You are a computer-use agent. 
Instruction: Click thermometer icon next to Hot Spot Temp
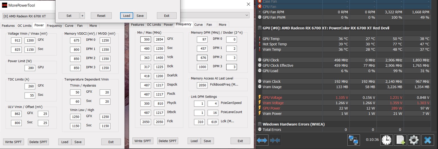coord(260,44)
